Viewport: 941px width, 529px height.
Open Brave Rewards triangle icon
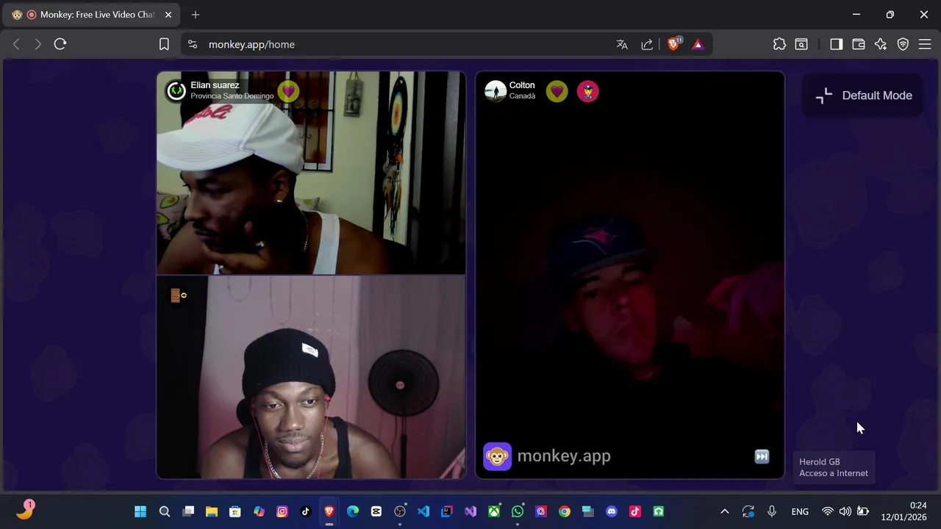pyautogui.click(x=698, y=44)
